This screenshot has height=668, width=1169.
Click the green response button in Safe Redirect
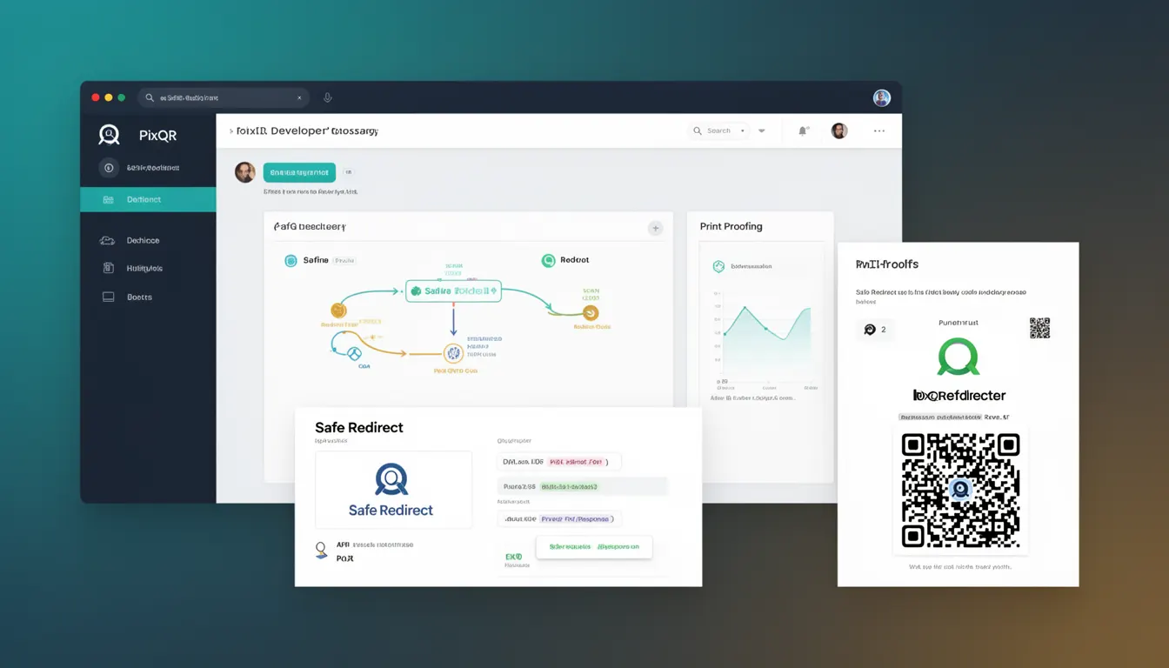[594, 547]
